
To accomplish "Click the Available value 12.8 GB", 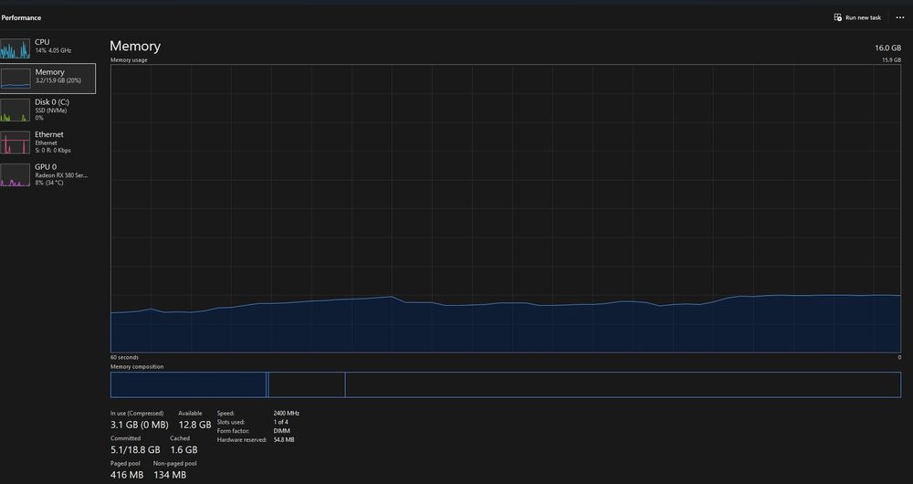I will point(194,425).
